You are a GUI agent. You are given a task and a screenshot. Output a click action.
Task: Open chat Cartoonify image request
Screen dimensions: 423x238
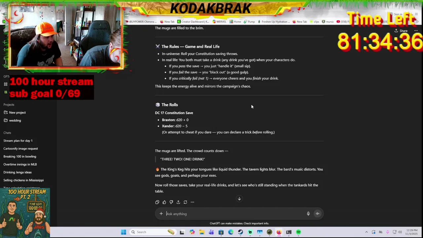[20, 148]
